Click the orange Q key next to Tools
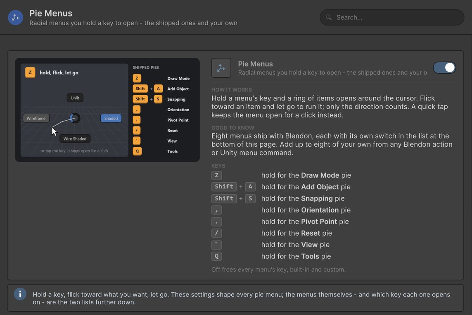 (x=137, y=151)
